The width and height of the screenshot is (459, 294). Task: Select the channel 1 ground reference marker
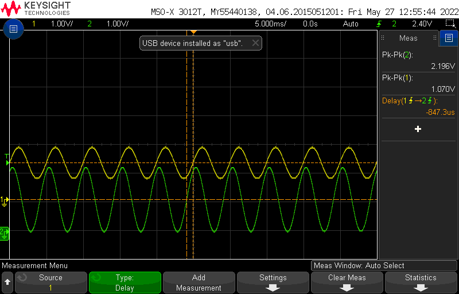coord(5,200)
